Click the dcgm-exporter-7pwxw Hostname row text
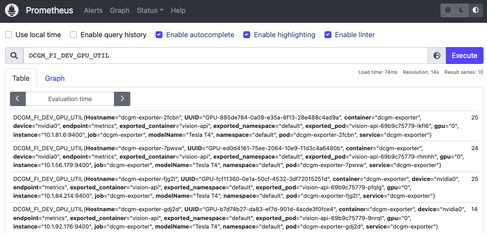The height and width of the screenshot is (233, 487). tap(136, 148)
